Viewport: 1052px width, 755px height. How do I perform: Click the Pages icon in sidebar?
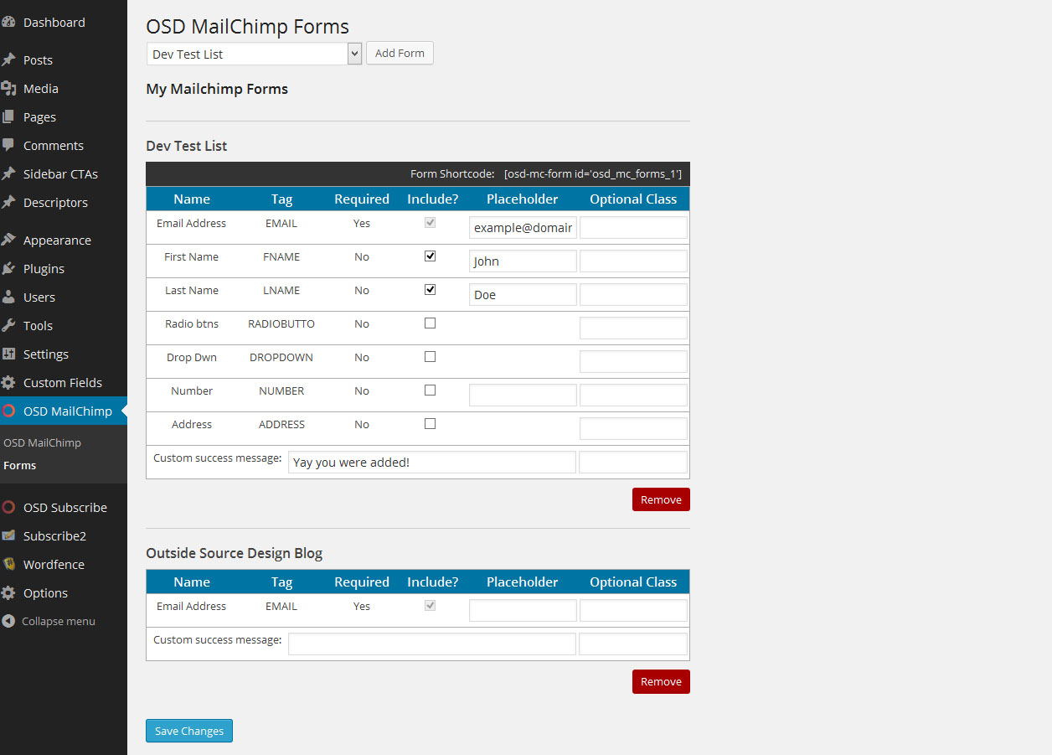8,117
